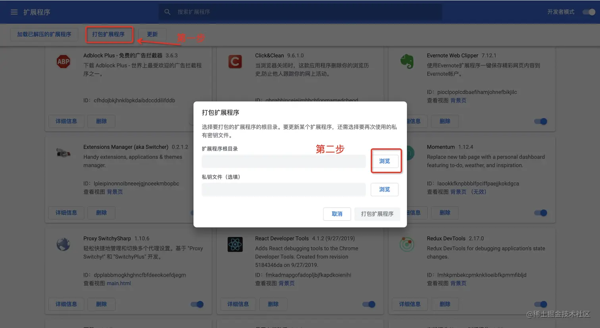This screenshot has width=600, height=328.
Task: Remove the Evernote Web Clipper extension
Action: click(445, 121)
